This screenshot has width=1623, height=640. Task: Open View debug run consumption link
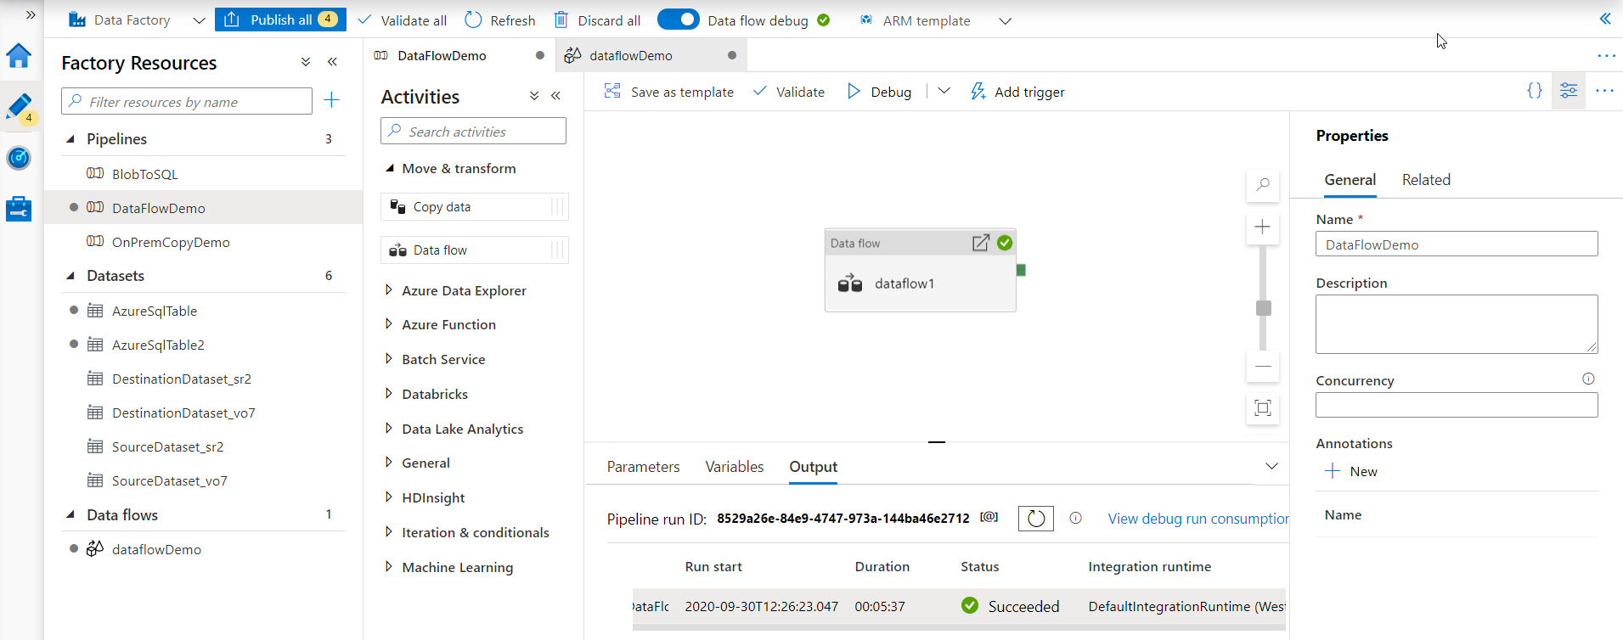click(x=1198, y=519)
